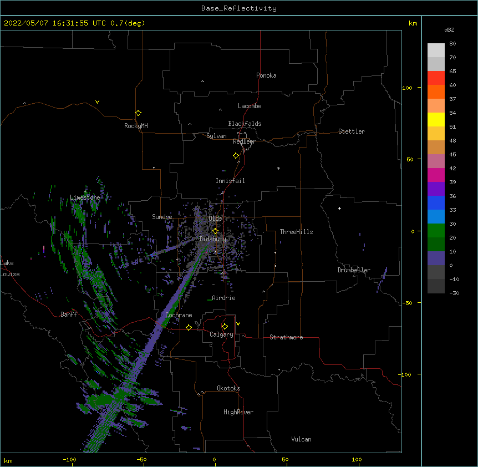
Task: Click the dBZ legend heading
Action: pyautogui.click(x=449, y=29)
